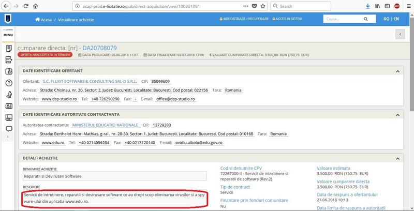This screenshot has width=414, height=211.
Task: Open acquisition number DA20708079 link
Action: 99,48
